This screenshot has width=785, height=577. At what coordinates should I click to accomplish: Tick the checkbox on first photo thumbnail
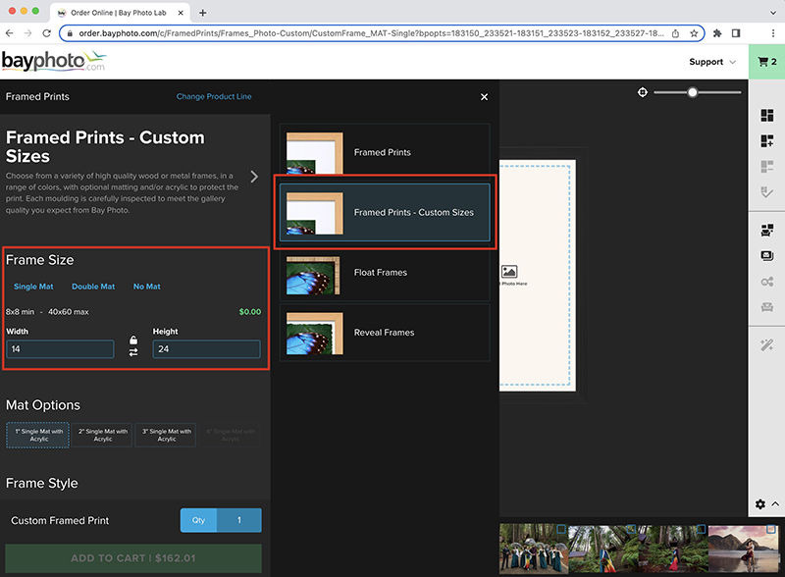561,529
